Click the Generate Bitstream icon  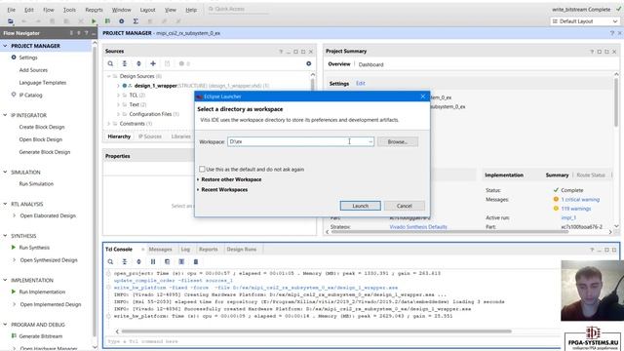[x=14, y=335]
